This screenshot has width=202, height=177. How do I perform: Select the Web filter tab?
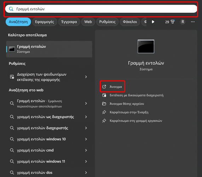[88, 22]
